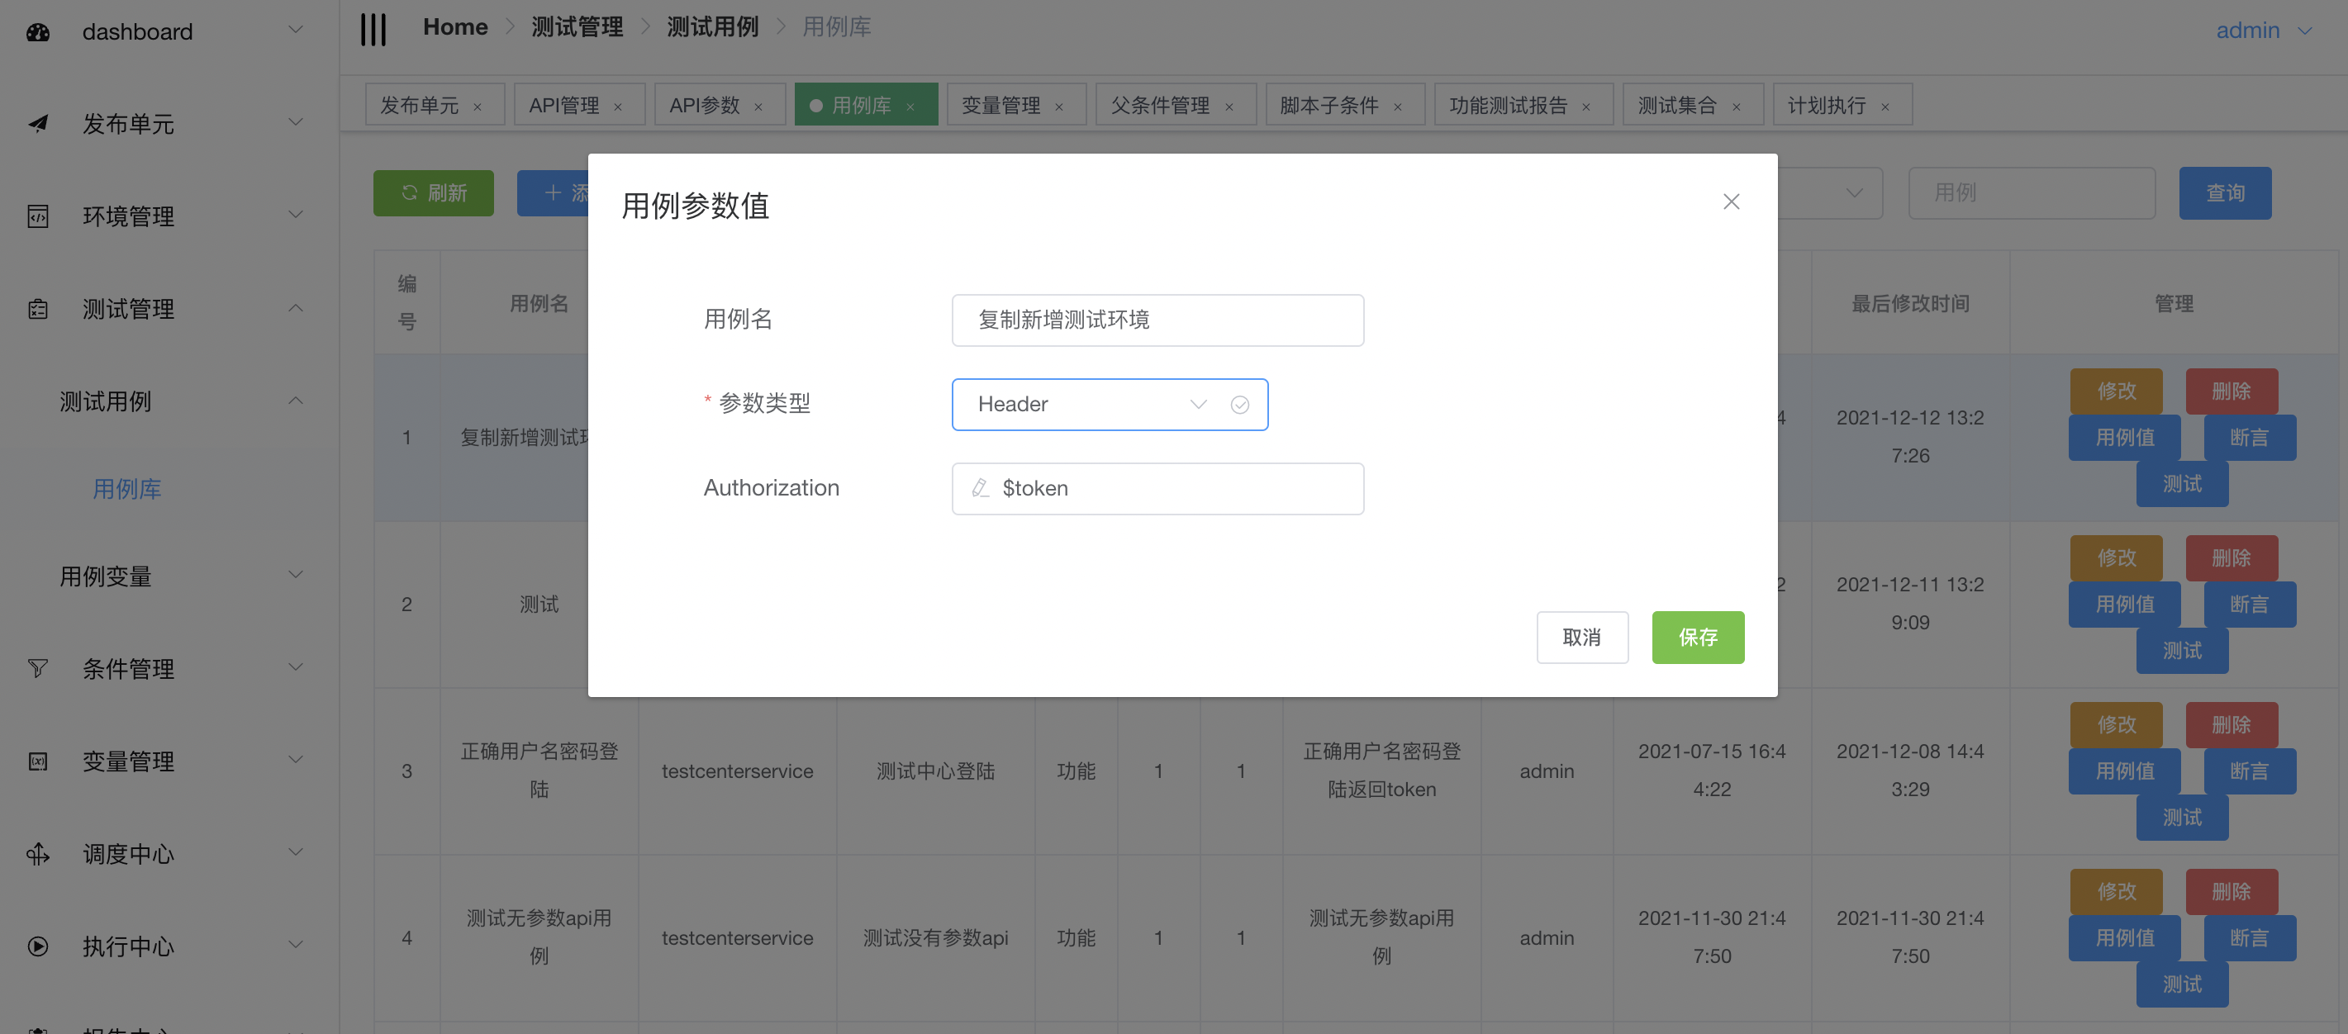
Task: Click the 执行中心 play circle icon
Action: click(x=37, y=946)
